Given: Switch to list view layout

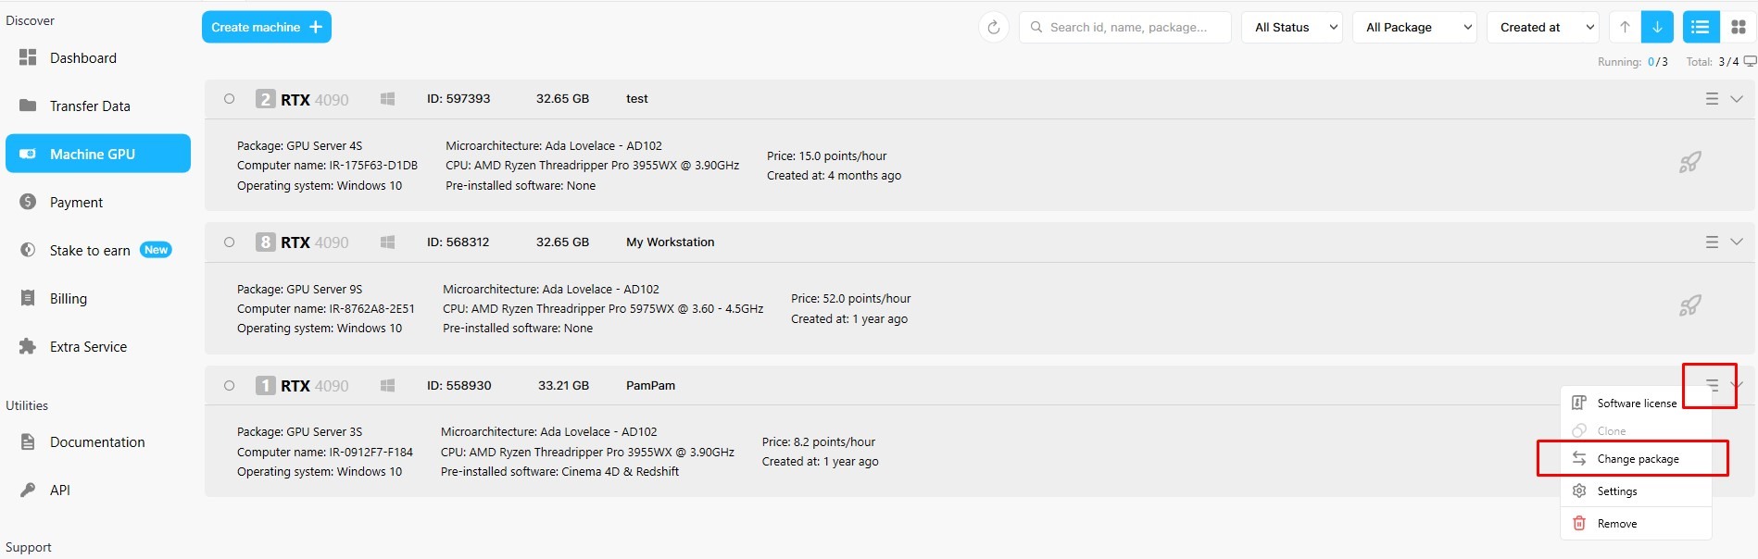Looking at the screenshot, I should pyautogui.click(x=1700, y=28).
